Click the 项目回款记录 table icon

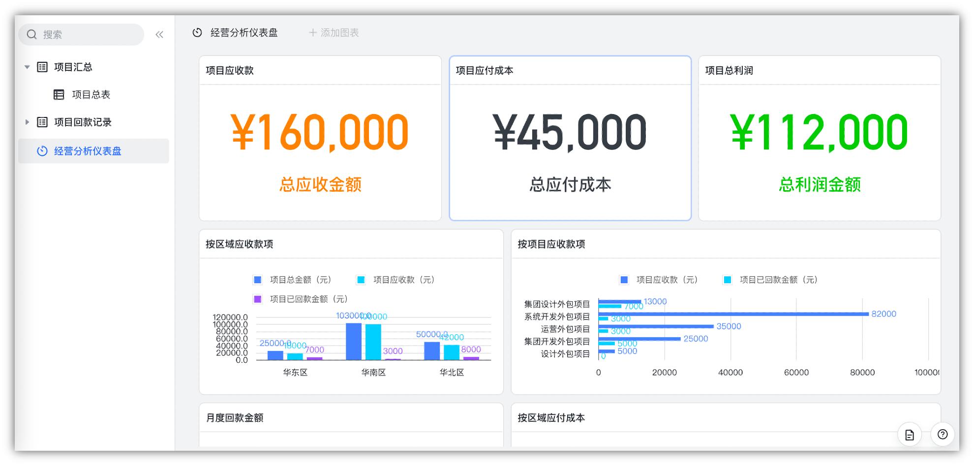point(41,122)
